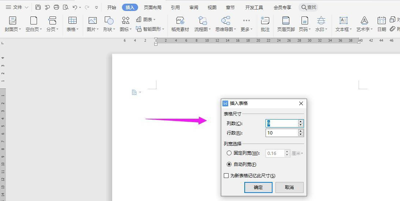Click the column count (列数) input field
Screen dimensions: 400x201
[281, 124]
